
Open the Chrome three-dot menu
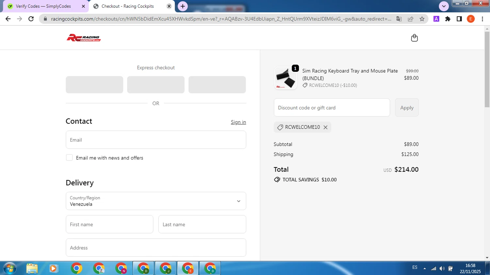click(482, 19)
